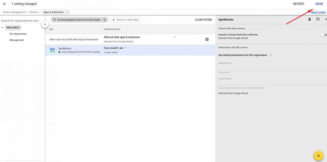
Task: Click the back arrow icon
Action: (x=4, y=4)
